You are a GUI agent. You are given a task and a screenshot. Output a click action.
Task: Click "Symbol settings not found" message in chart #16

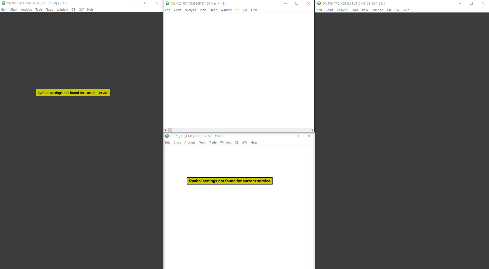point(229,181)
